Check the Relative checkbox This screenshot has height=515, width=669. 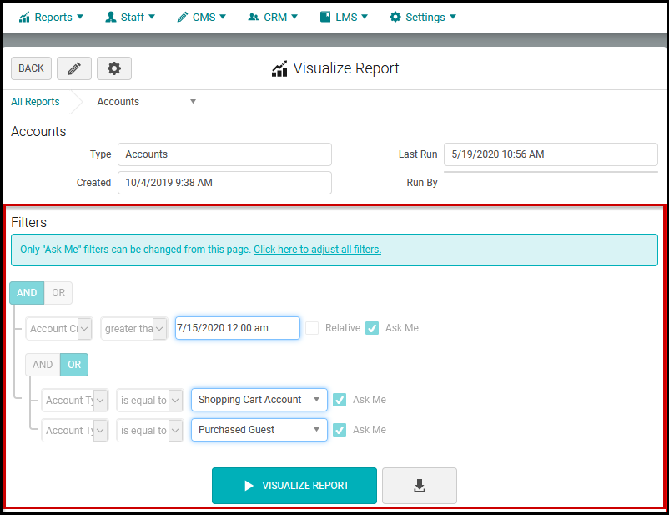click(312, 328)
